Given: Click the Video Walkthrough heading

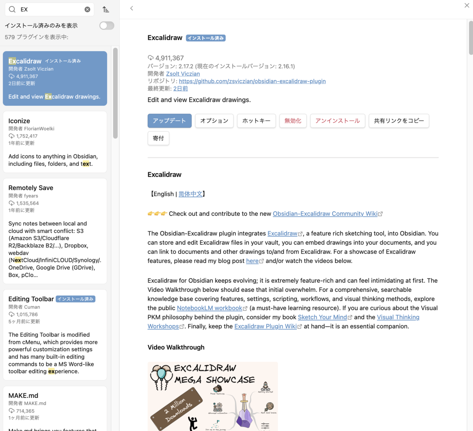Looking at the screenshot, I should pos(176,347).
